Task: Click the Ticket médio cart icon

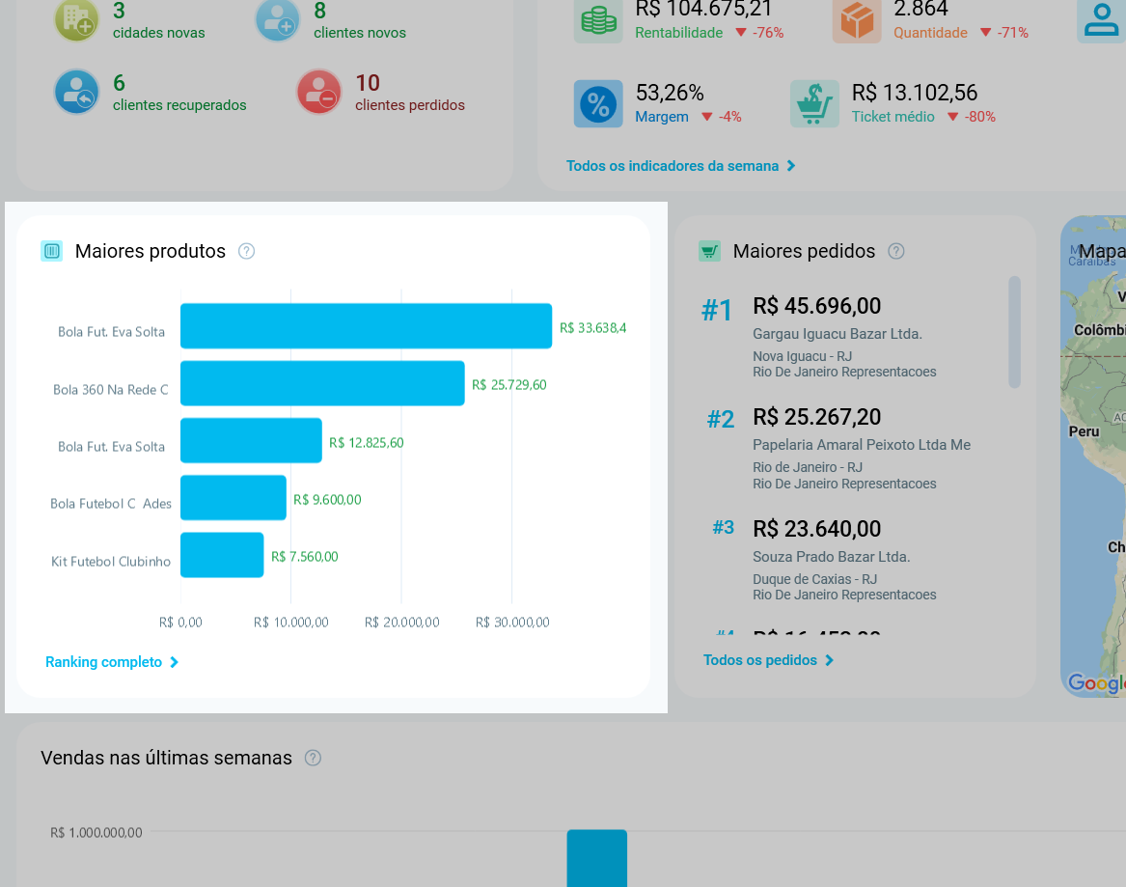Action: point(814,104)
